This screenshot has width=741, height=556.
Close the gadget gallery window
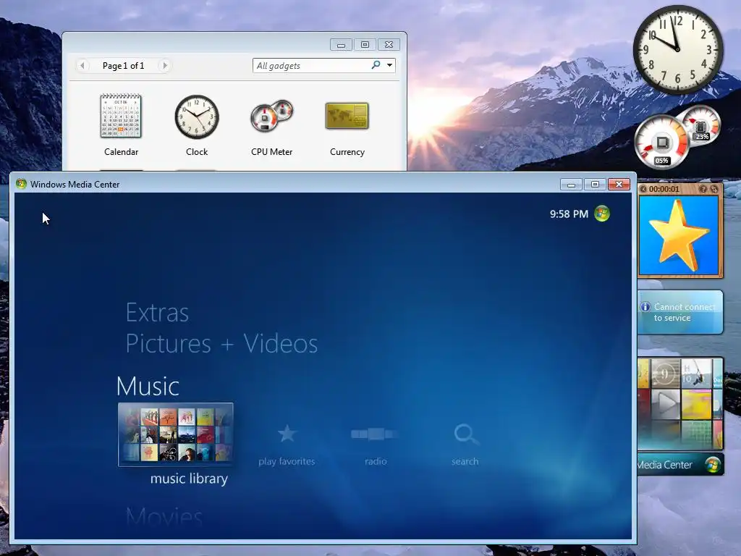tap(389, 44)
